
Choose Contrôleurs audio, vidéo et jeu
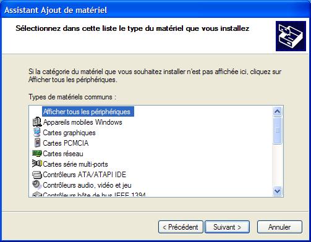pyautogui.click(x=87, y=185)
